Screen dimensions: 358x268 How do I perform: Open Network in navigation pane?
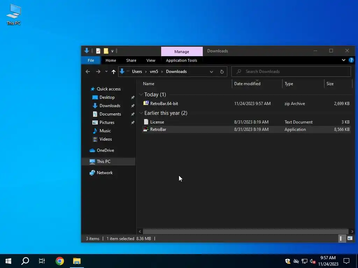click(105, 173)
